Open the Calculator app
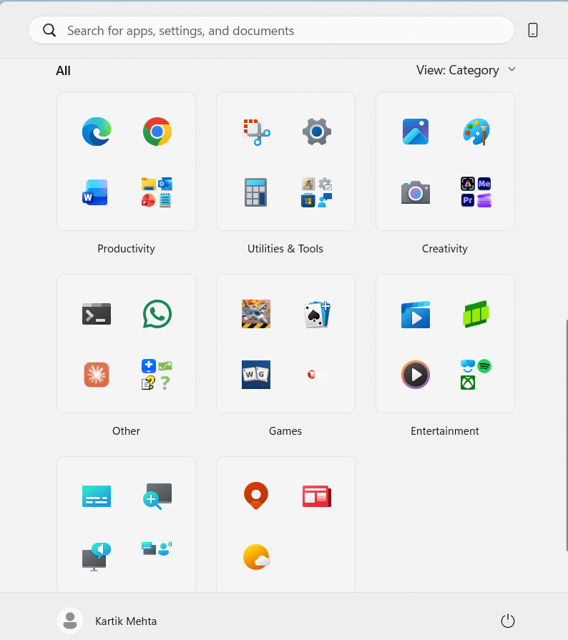 (x=255, y=192)
